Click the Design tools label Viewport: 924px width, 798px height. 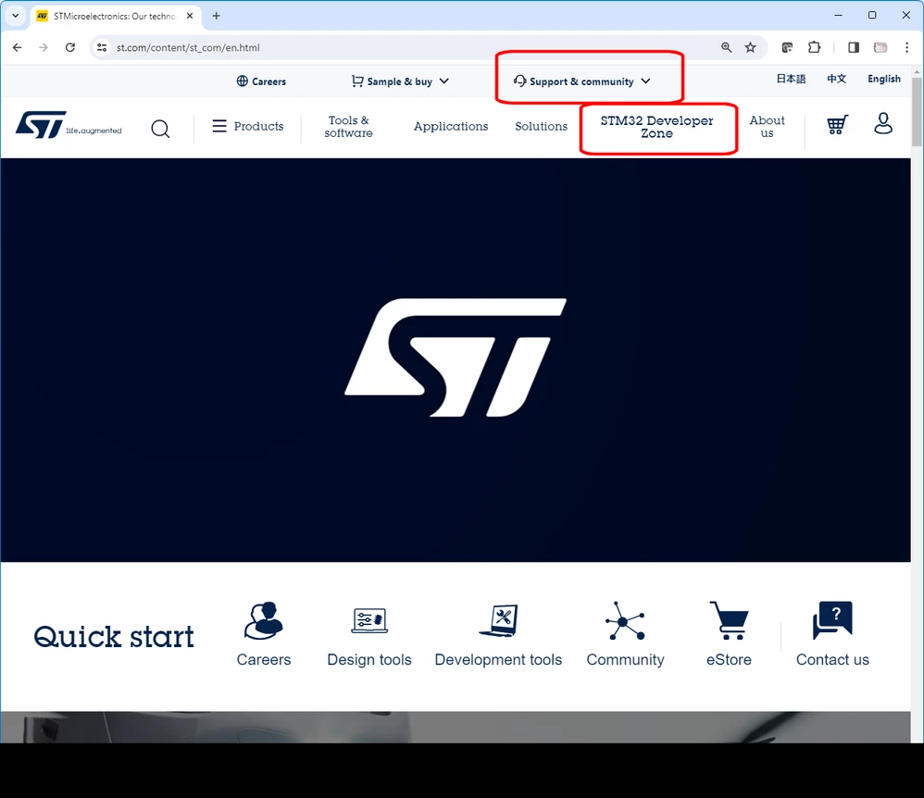point(369,659)
